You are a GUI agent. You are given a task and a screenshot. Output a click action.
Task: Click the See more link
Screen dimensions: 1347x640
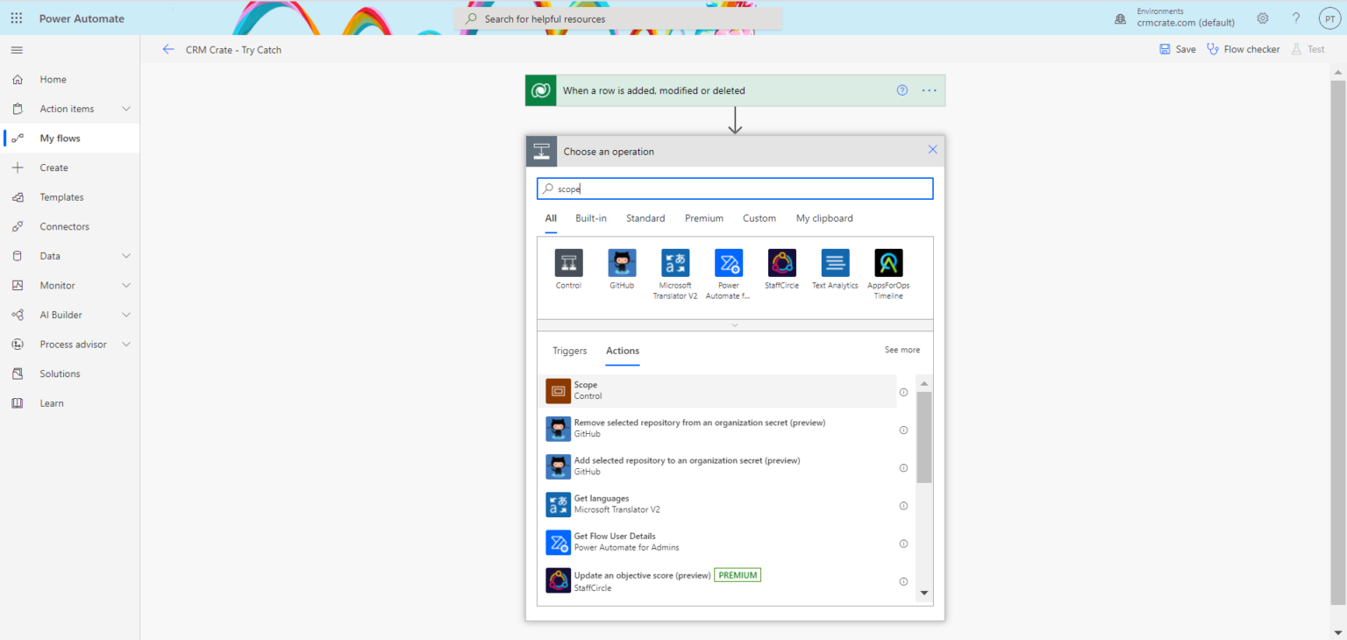[x=902, y=350]
